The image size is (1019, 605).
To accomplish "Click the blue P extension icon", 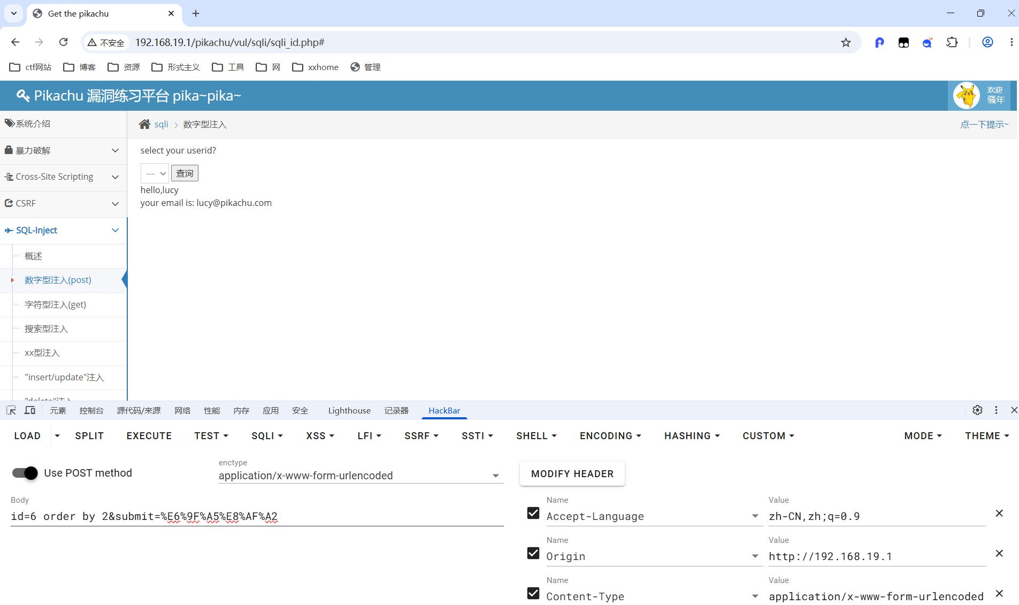I will [x=879, y=42].
